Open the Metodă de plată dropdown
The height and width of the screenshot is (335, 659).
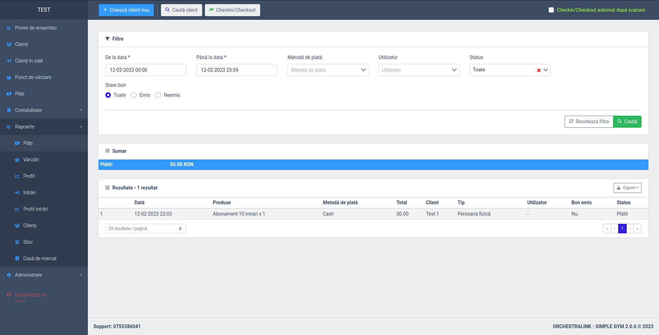[x=327, y=70]
